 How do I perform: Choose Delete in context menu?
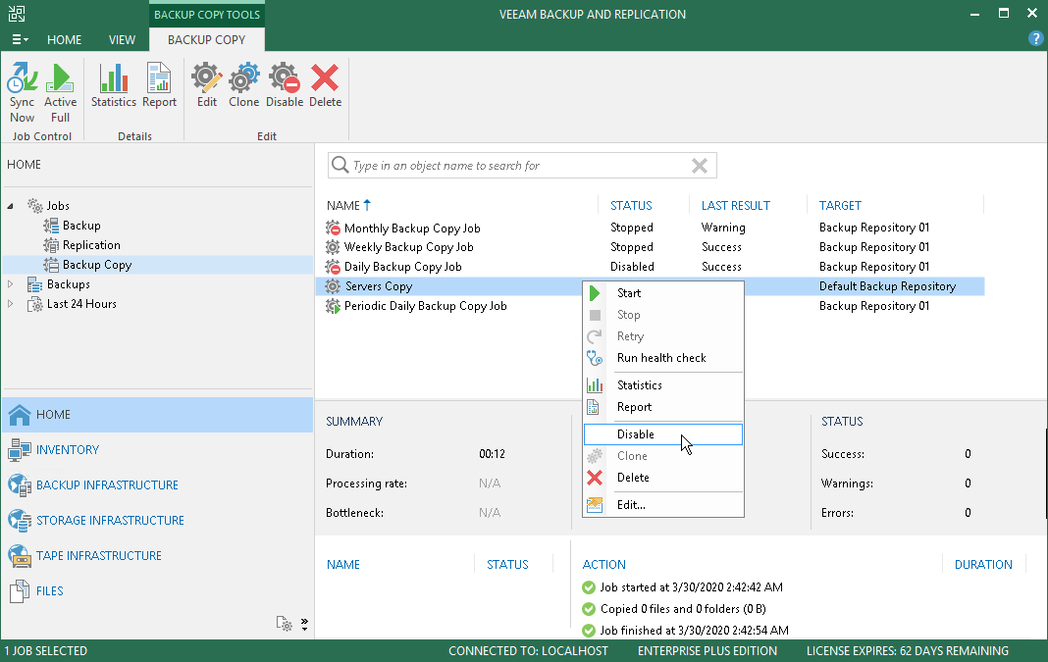point(663,478)
